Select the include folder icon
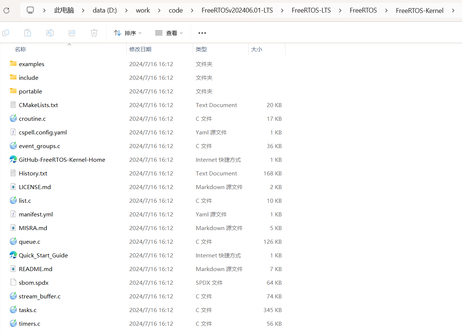Screen dimensions: 462x332 pos(13,77)
